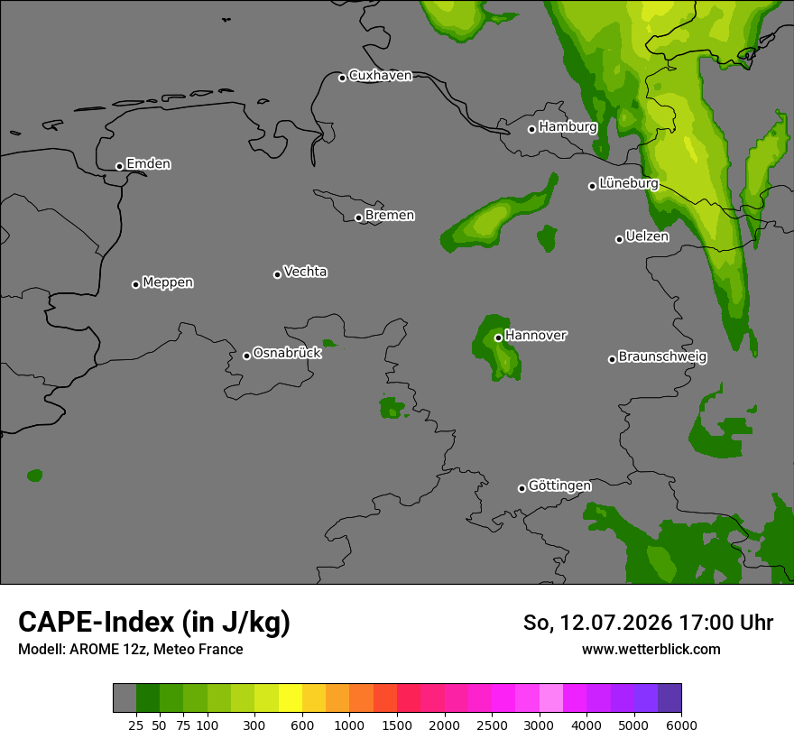Select the Meppen map label
This screenshot has width=794, height=749.
pyautogui.click(x=168, y=282)
